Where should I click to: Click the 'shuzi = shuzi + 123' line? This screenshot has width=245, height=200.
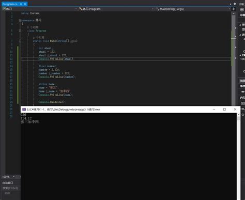[x=53, y=55]
